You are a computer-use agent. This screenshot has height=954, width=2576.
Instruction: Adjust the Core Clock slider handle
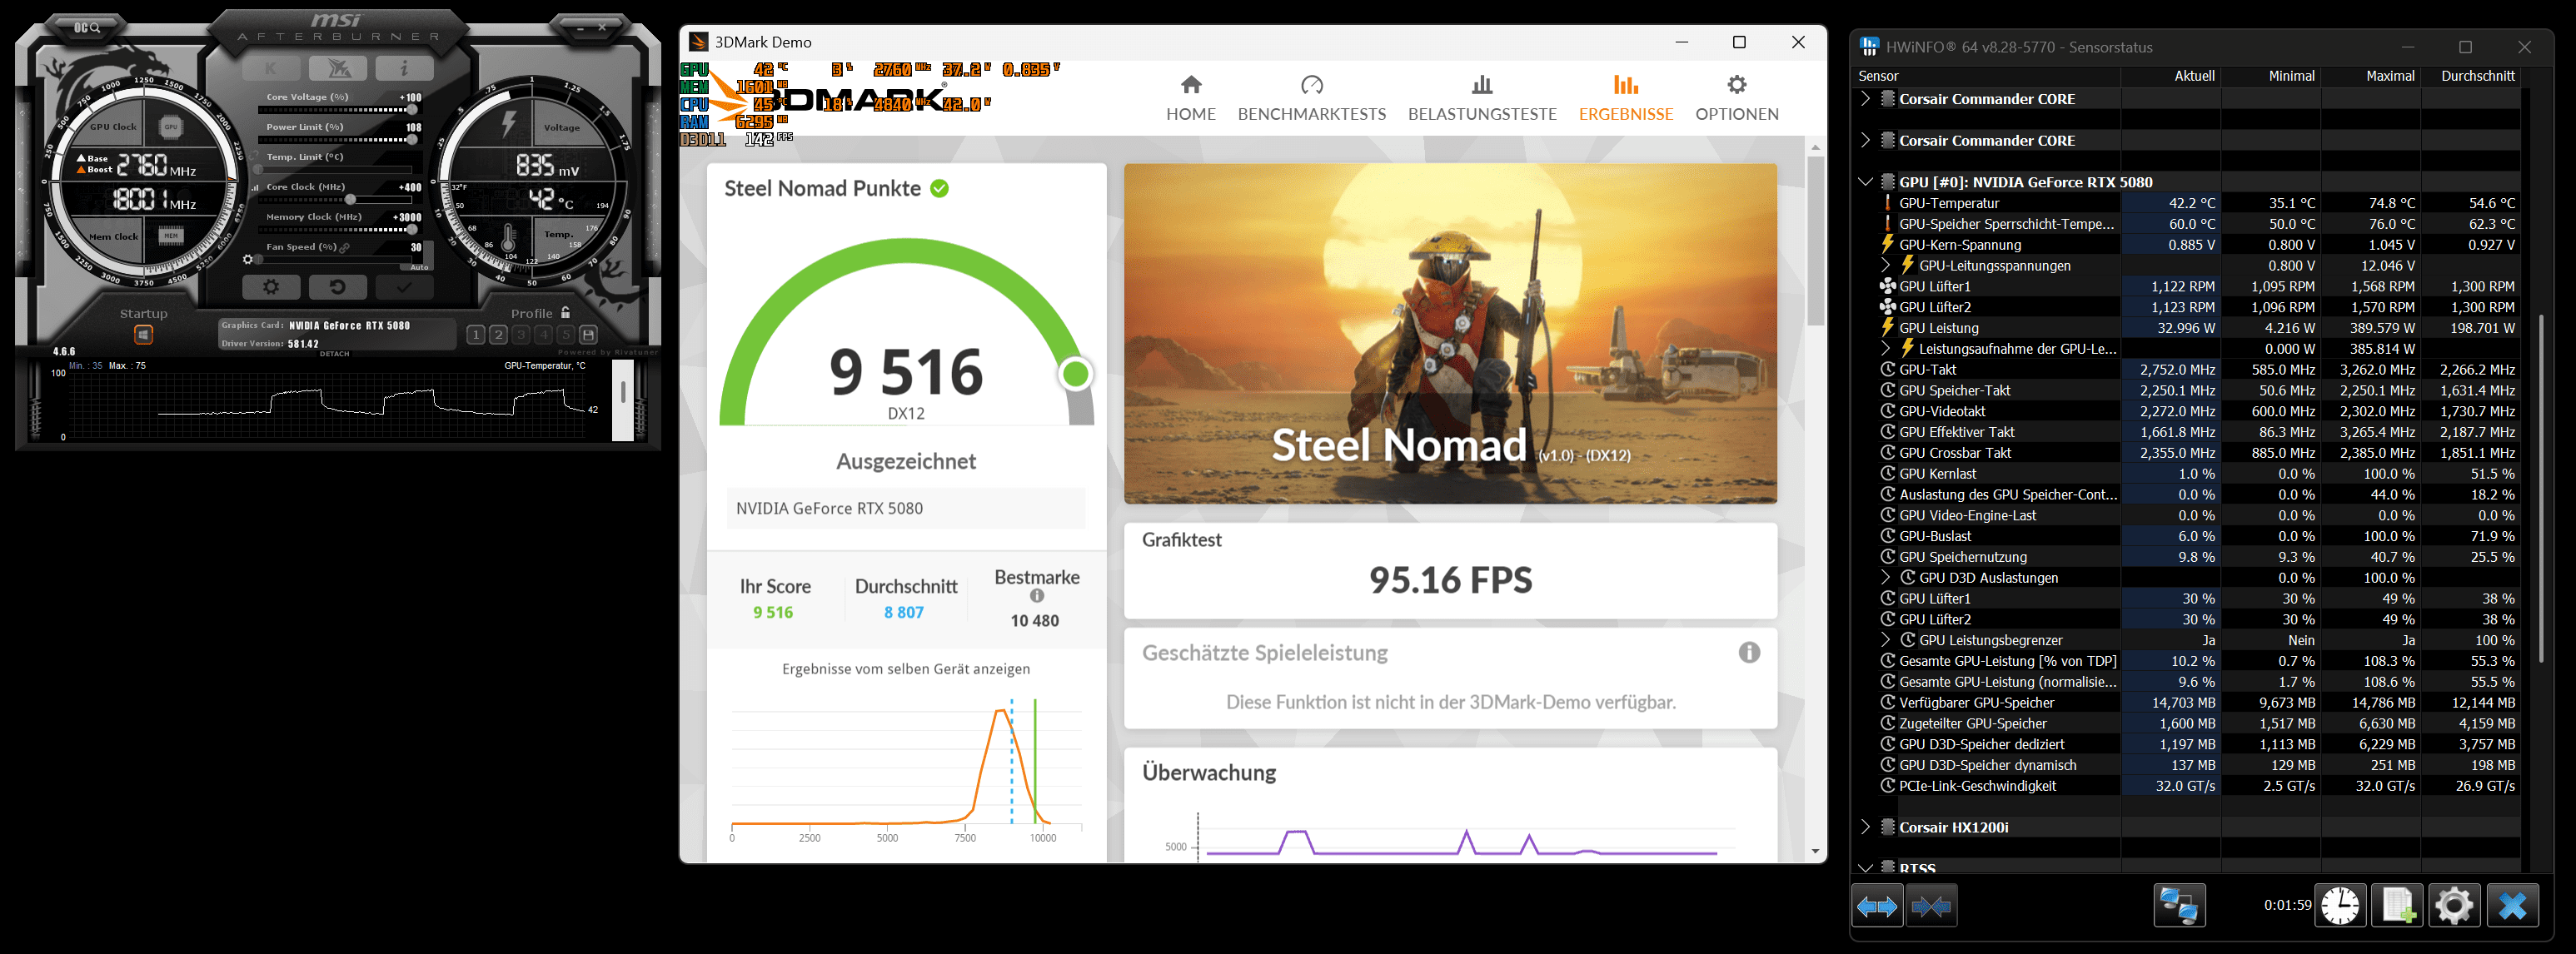(x=350, y=199)
